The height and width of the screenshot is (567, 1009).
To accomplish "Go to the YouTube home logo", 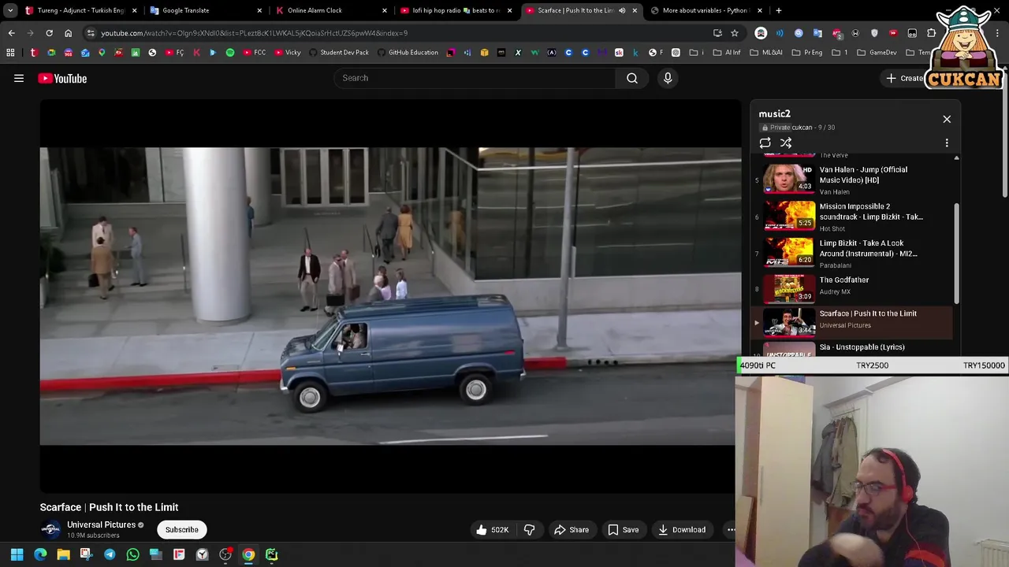I will [62, 78].
